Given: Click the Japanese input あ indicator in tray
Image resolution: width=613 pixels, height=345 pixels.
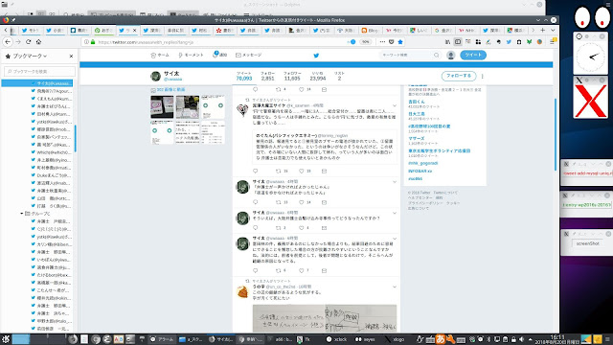Looking at the screenshot, I should coord(441,338).
